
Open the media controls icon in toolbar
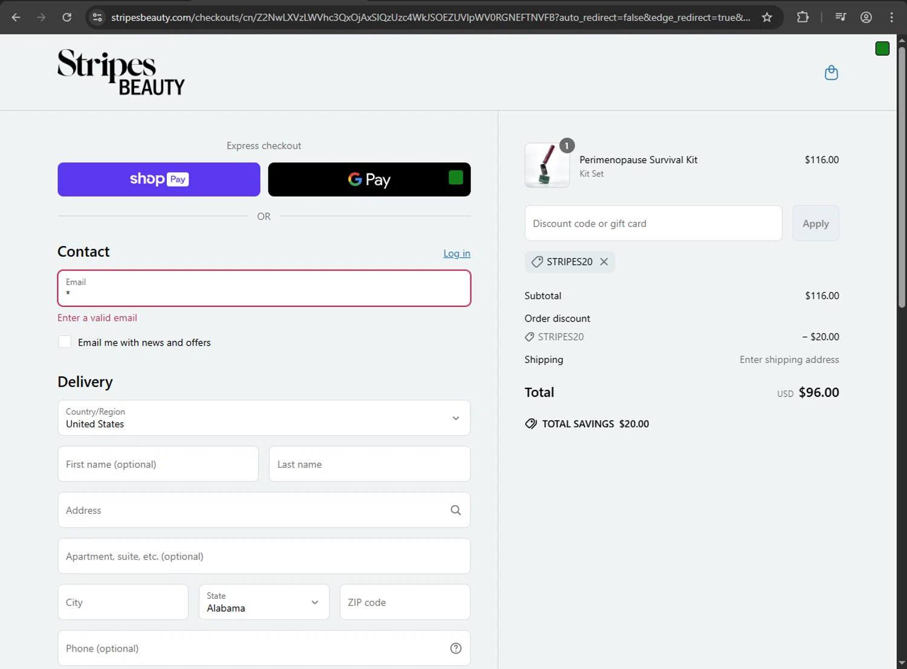[x=840, y=17]
